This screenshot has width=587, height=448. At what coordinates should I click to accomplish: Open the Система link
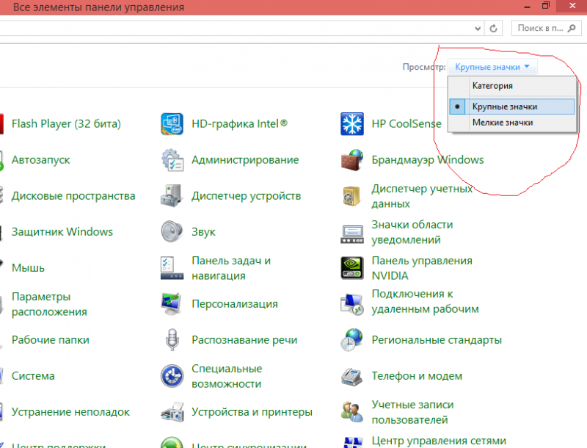(33, 376)
